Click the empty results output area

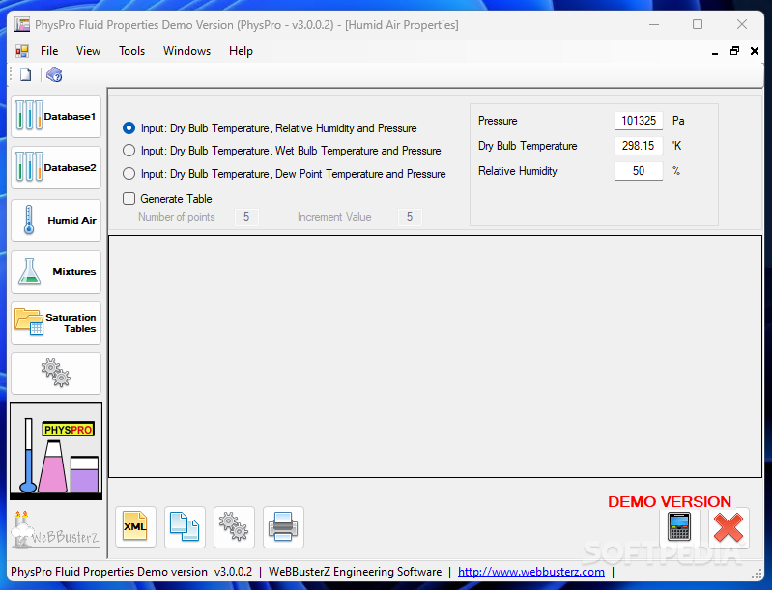tap(435, 356)
